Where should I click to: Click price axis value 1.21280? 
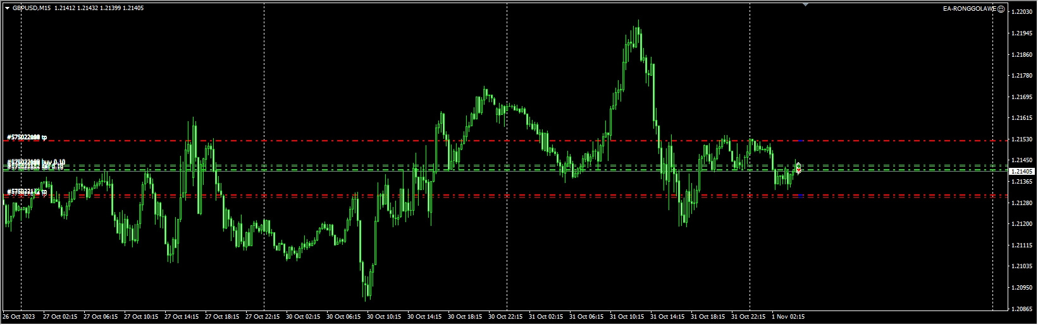click(1022, 203)
